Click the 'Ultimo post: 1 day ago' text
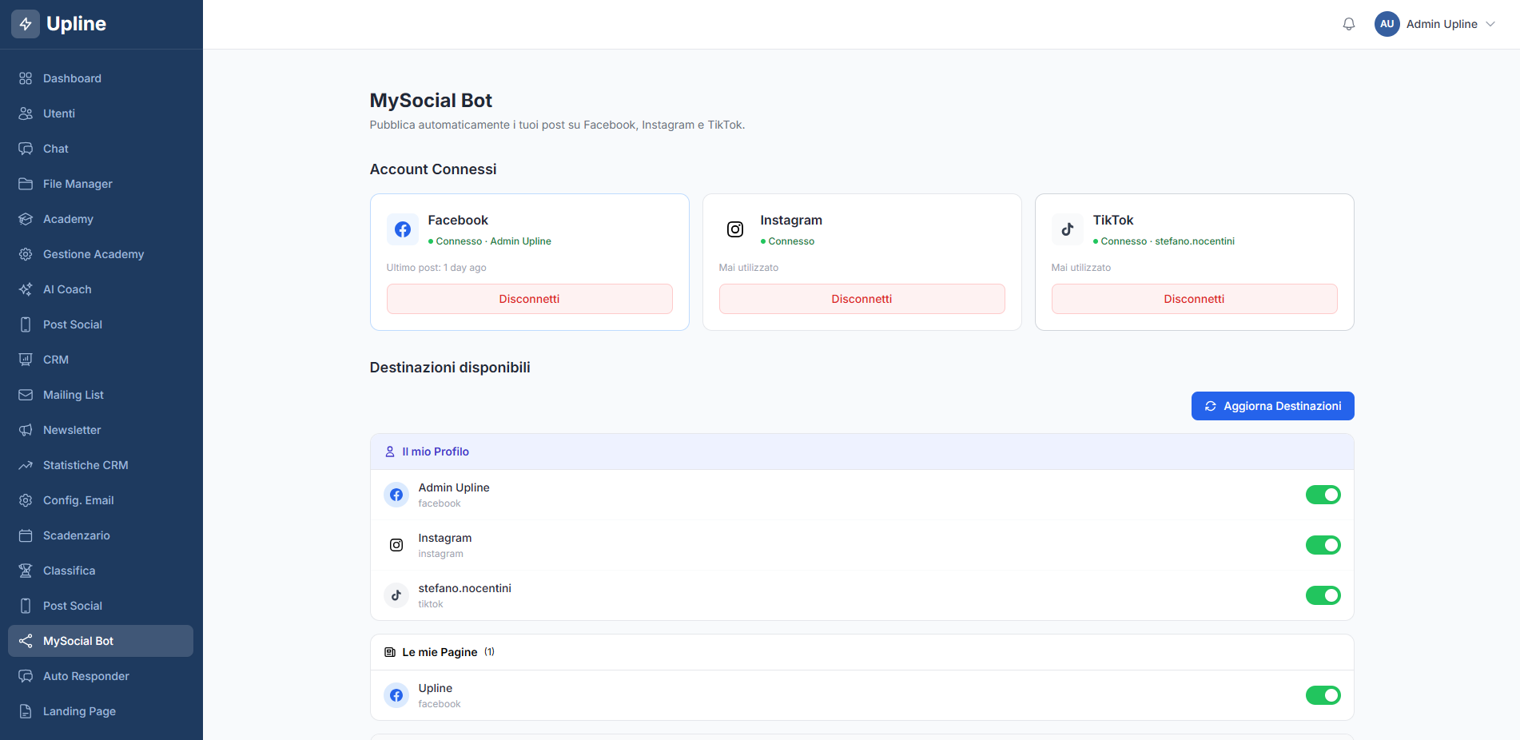This screenshot has width=1520, height=740. (x=436, y=268)
